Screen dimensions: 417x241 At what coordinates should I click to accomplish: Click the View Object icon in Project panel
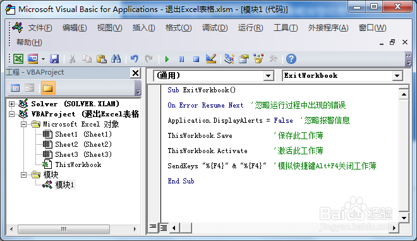tap(30, 88)
